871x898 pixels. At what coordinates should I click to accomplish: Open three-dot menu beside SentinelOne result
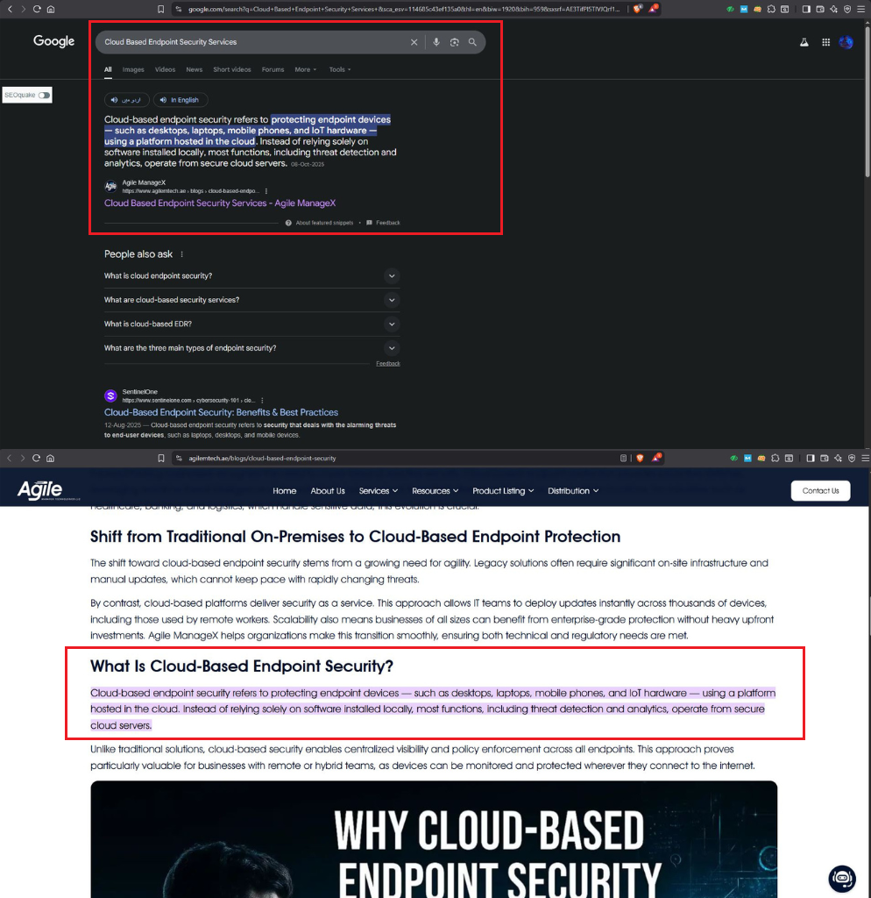[x=262, y=400]
